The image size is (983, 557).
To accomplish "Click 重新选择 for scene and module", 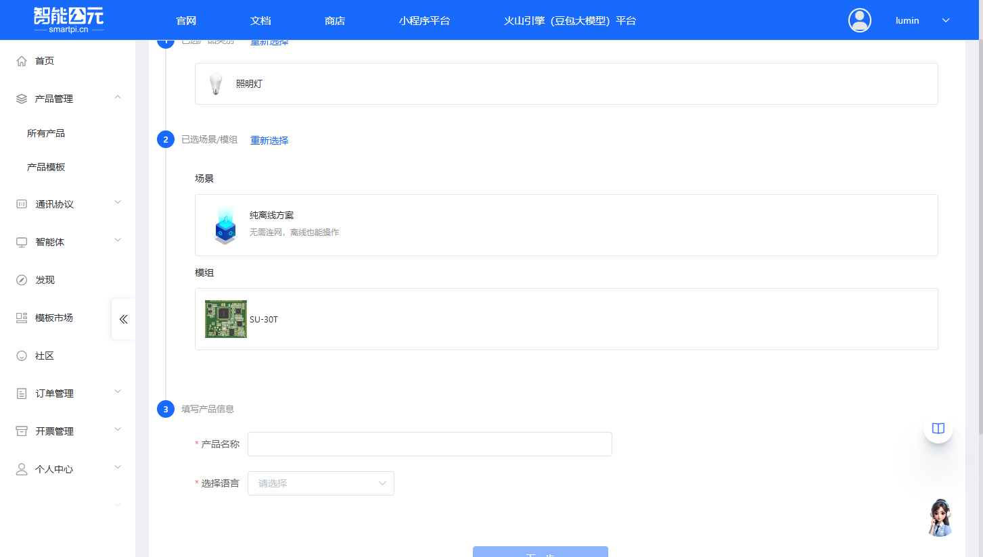I will pos(269,140).
